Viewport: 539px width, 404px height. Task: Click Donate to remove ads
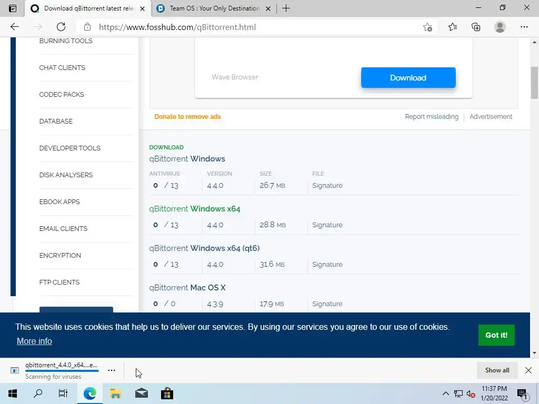tap(187, 116)
